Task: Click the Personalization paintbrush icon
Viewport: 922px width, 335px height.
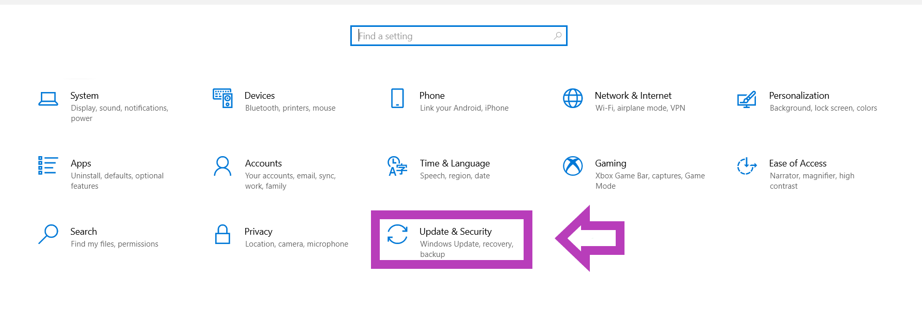Action: 747,99
